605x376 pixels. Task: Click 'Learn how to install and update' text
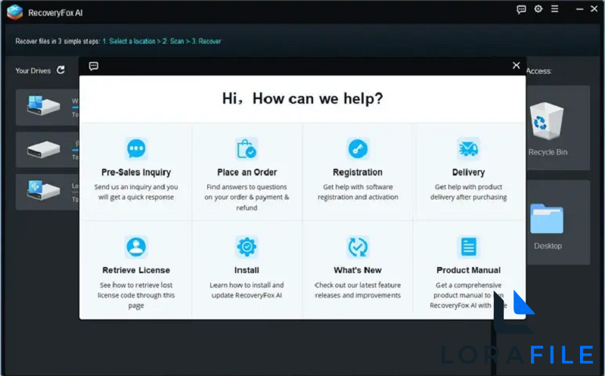pyautogui.click(x=247, y=291)
